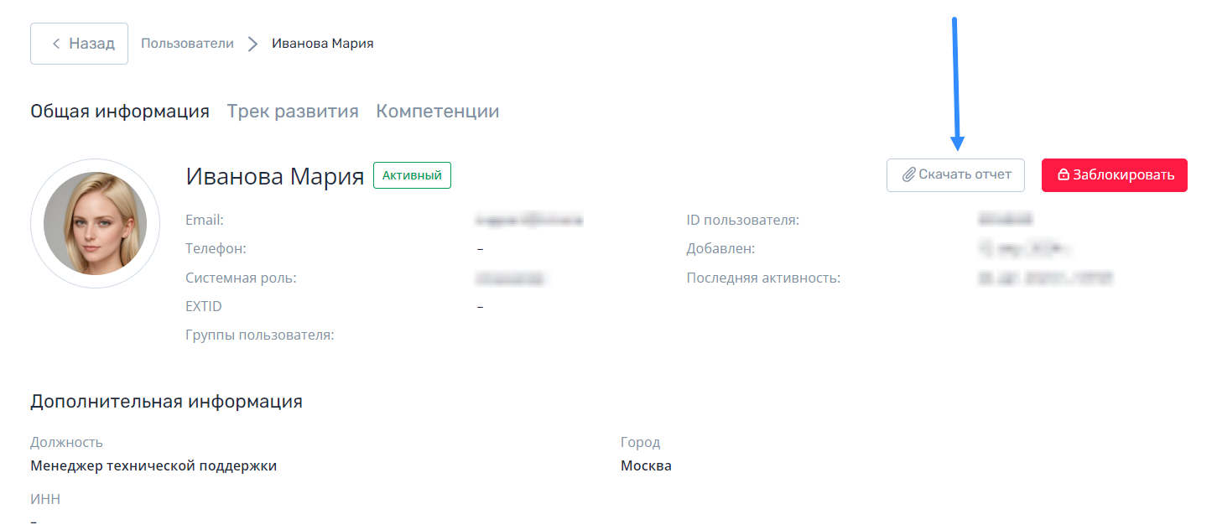This screenshot has height=525, width=1217.
Task: Click the Москва city value
Action: tap(646, 465)
